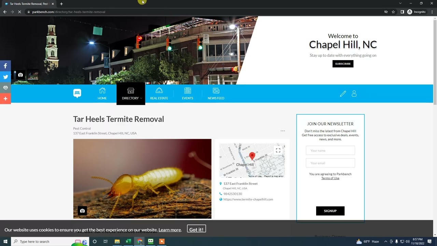
Task: Click the SUBSCRIBE button
Action: (343, 64)
